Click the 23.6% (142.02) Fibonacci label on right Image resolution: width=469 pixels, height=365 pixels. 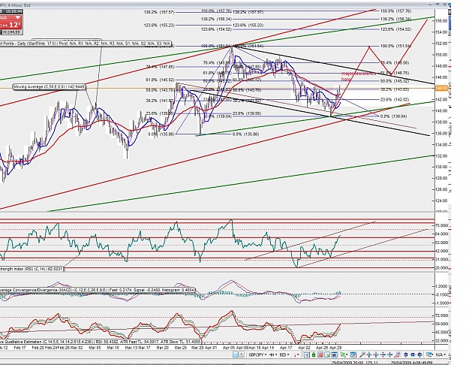click(395, 99)
